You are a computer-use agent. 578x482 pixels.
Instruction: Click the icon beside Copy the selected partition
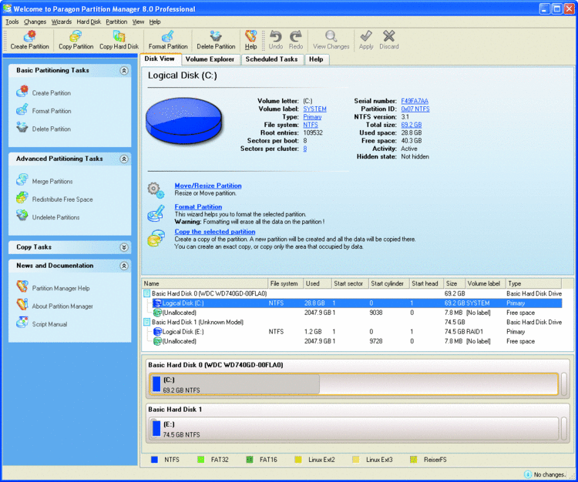156,238
